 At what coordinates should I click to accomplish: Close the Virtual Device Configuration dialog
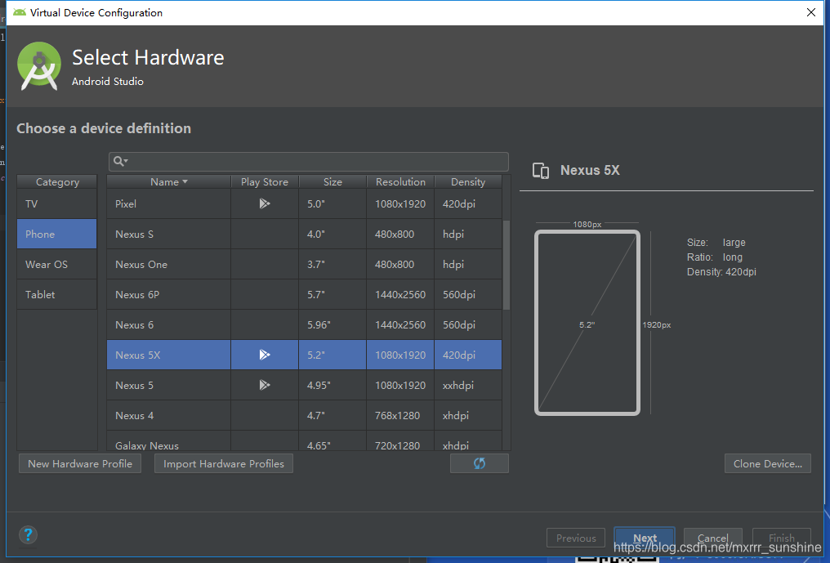[810, 12]
